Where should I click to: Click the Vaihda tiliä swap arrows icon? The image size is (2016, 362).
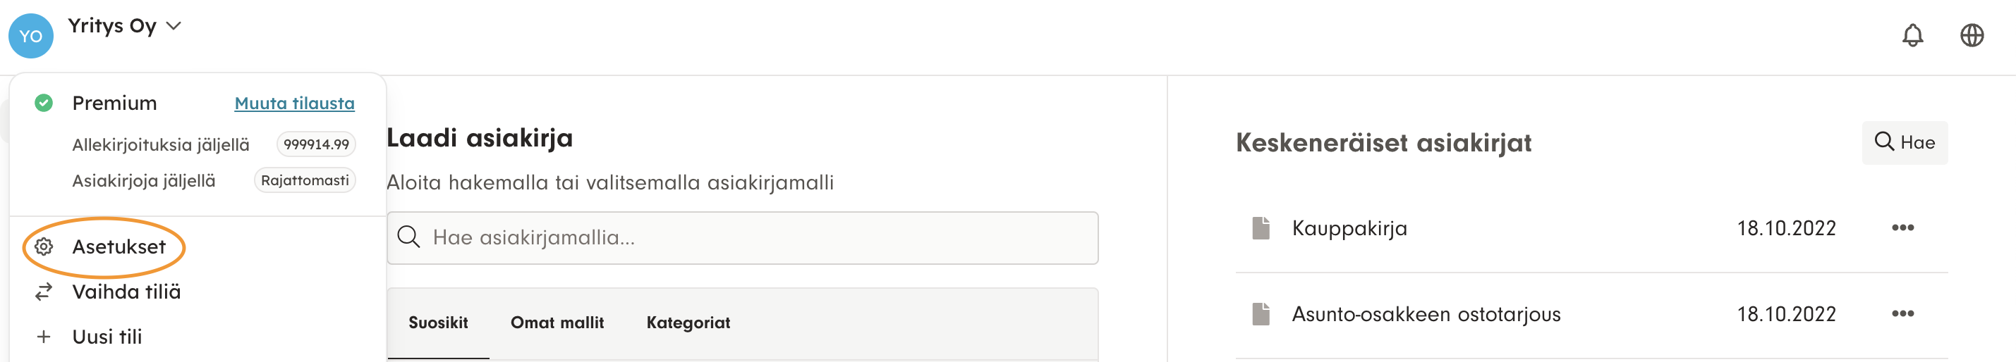tap(44, 292)
